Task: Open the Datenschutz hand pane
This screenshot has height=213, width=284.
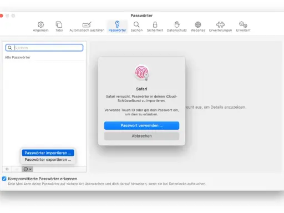Action: 177,27
